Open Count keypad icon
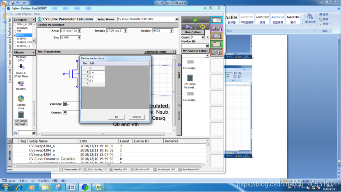Viewport: 341px width, 192px height. pyautogui.click(x=202, y=37)
